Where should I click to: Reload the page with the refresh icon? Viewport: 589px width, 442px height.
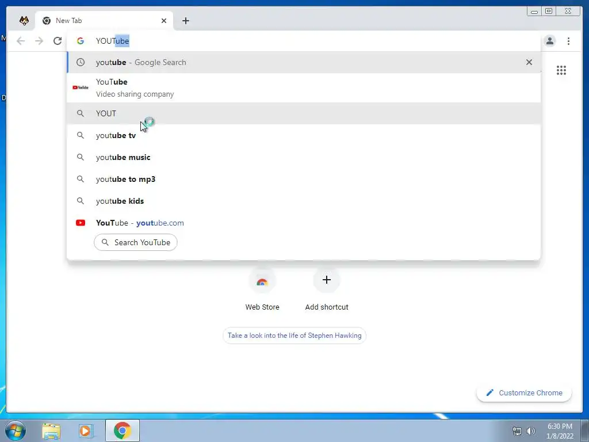pyautogui.click(x=58, y=41)
